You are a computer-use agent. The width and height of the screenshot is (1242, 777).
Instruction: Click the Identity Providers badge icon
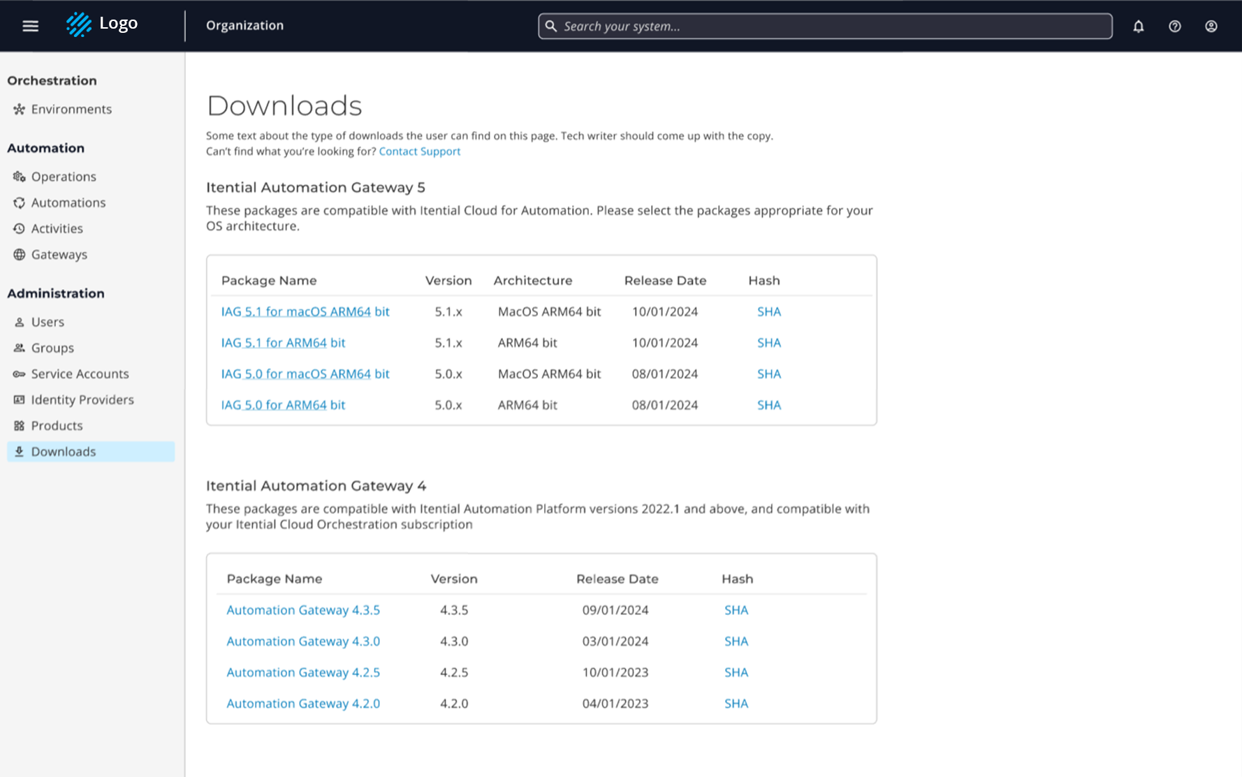coord(19,399)
